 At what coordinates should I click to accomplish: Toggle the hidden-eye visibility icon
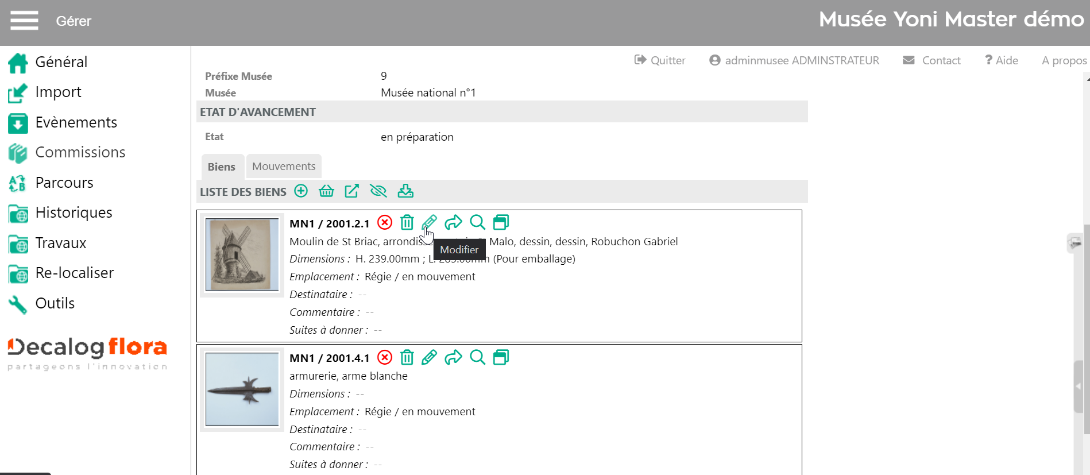click(x=378, y=191)
